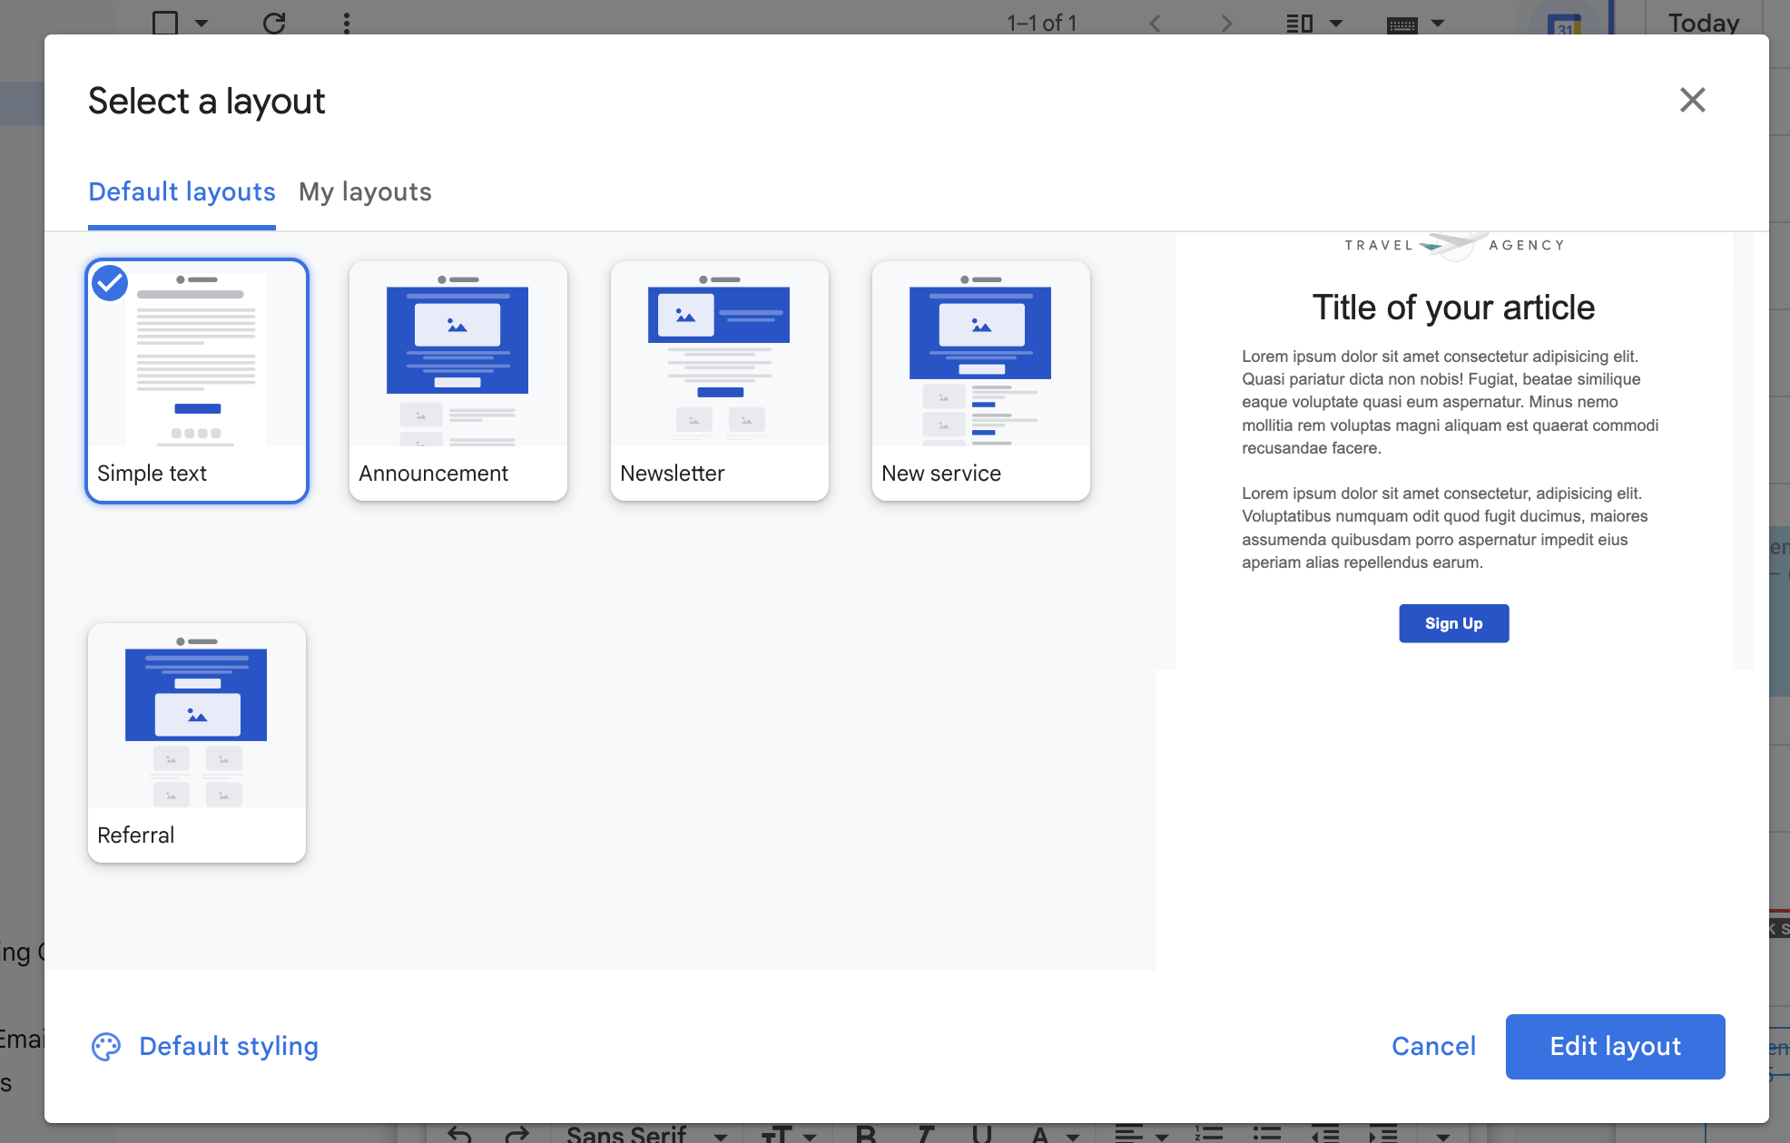This screenshot has width=1790, height=1143.
Task: Open the Sans Serif font dropdown
Action: 646,1134
